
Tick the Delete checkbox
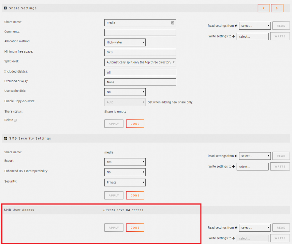(x=15, y=120)
